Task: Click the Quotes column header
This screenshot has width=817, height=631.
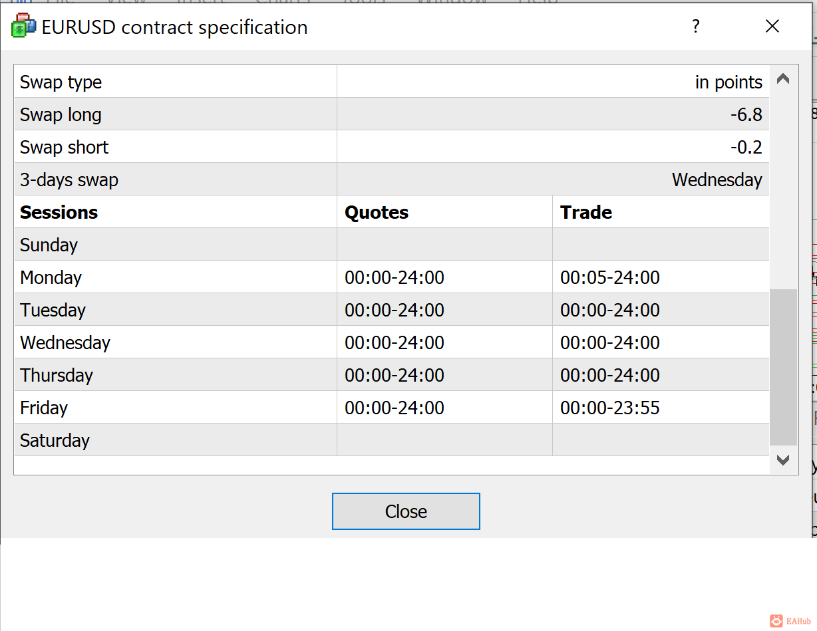Action: pos(377,213)
